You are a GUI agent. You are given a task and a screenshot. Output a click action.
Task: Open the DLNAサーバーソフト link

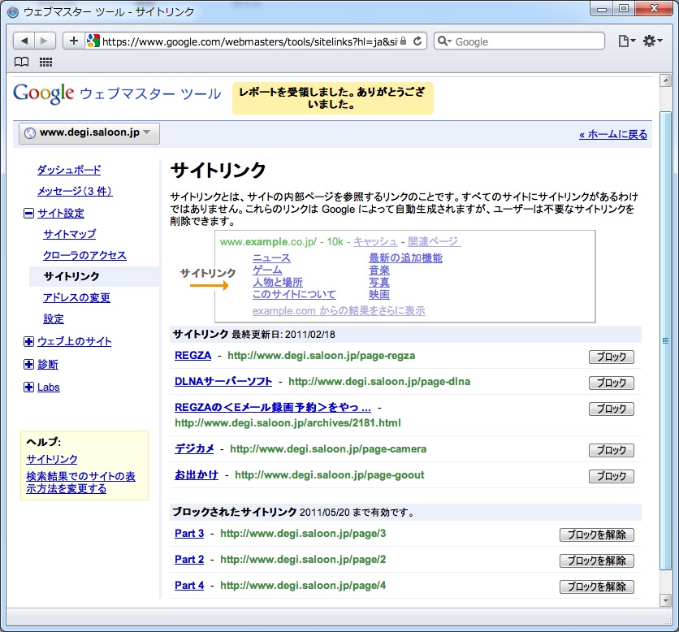223,382
